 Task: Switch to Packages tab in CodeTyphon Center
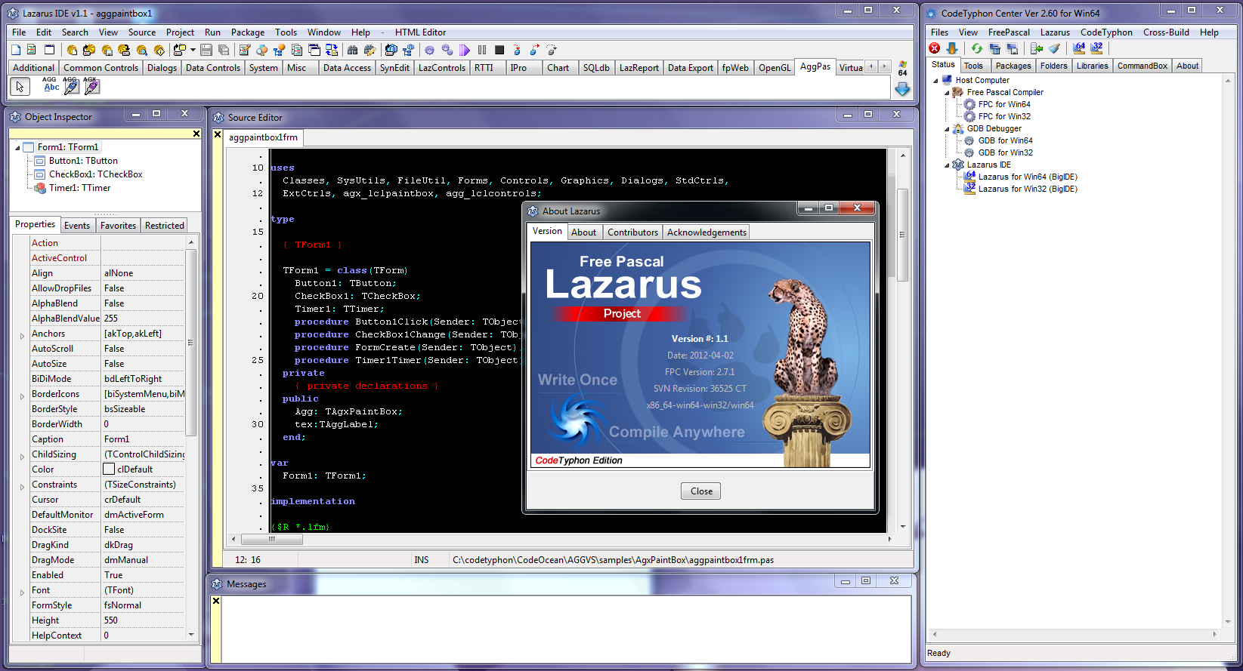(1013, 66)
